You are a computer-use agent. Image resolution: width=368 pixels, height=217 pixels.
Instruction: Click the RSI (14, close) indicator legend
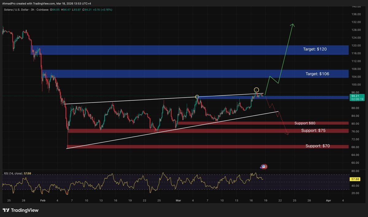point(13,173)
